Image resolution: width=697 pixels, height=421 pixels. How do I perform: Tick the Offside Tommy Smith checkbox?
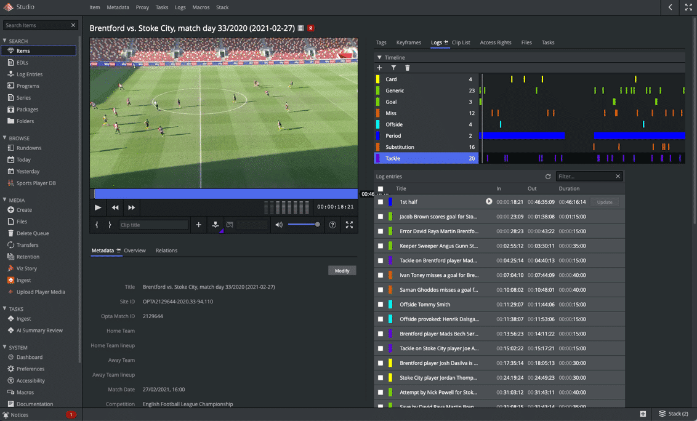pos(381,305)
